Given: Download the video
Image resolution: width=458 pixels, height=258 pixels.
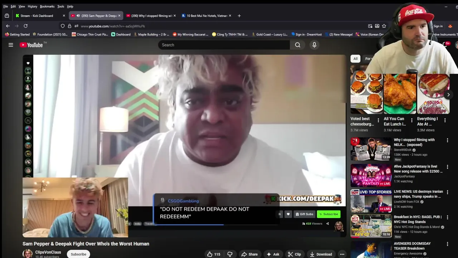Looking at the screenshot, I should click(x=321, y=254).
